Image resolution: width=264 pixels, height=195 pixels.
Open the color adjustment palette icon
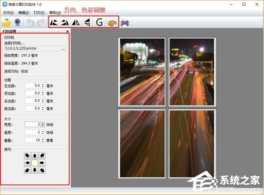(x=112, y=22)
